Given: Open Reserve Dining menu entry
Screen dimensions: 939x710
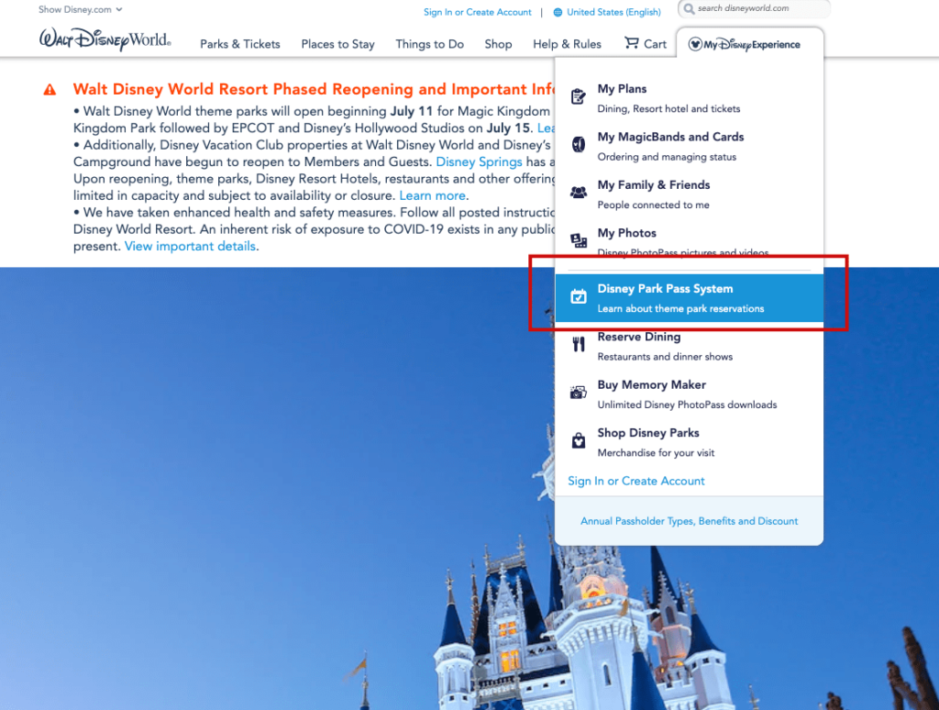Looking at the screenshot, I should (x=689, y=346).
